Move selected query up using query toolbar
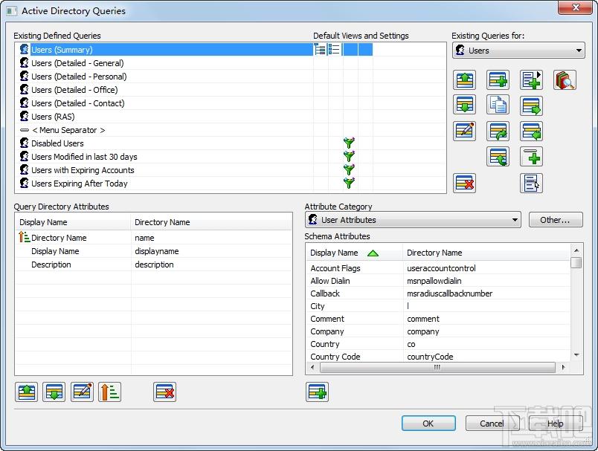 pos(465,80)
